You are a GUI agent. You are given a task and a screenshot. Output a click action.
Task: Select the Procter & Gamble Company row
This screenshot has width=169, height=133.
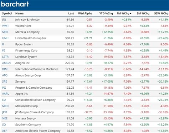[x=85, y=88]
